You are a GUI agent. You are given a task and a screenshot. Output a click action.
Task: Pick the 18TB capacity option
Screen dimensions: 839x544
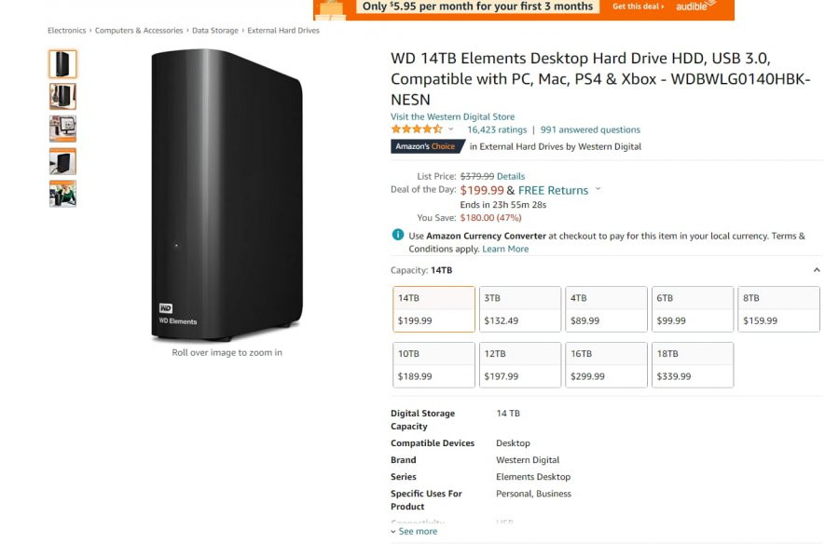pos(693,365)
